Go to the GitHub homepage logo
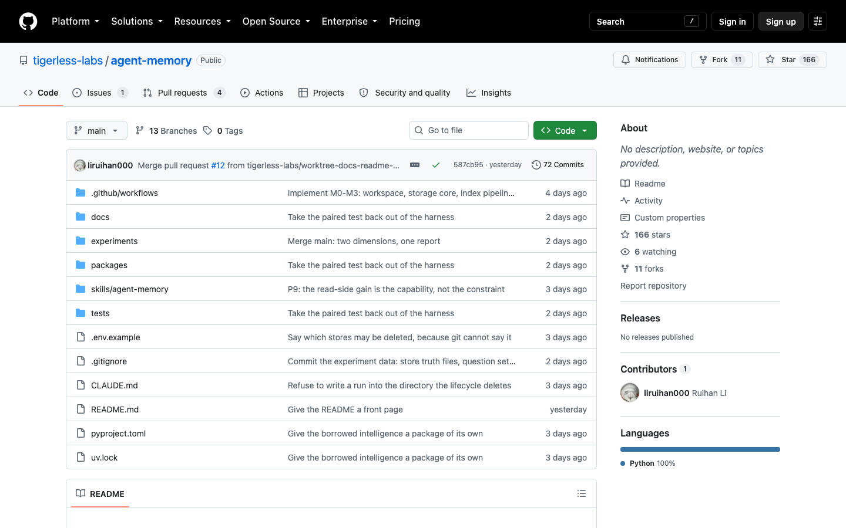 click(x=28, y=21)
